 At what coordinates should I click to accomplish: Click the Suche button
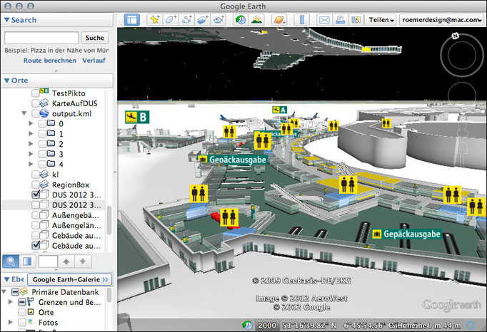pos(95,38)
